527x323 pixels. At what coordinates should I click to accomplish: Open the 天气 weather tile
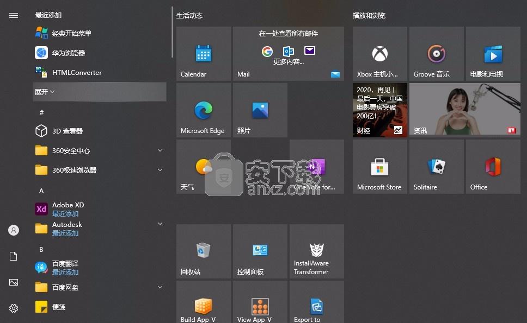coord(204,167)
